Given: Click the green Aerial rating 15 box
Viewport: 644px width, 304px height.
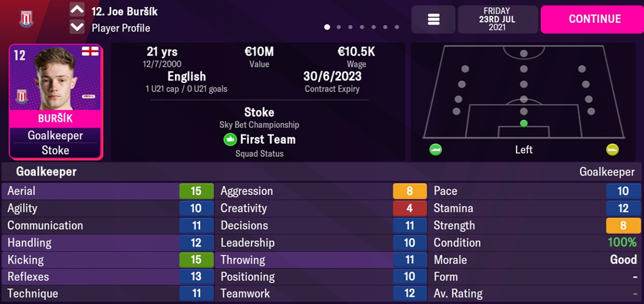Looking at the screenshot, I should click(x=196, y=191).
